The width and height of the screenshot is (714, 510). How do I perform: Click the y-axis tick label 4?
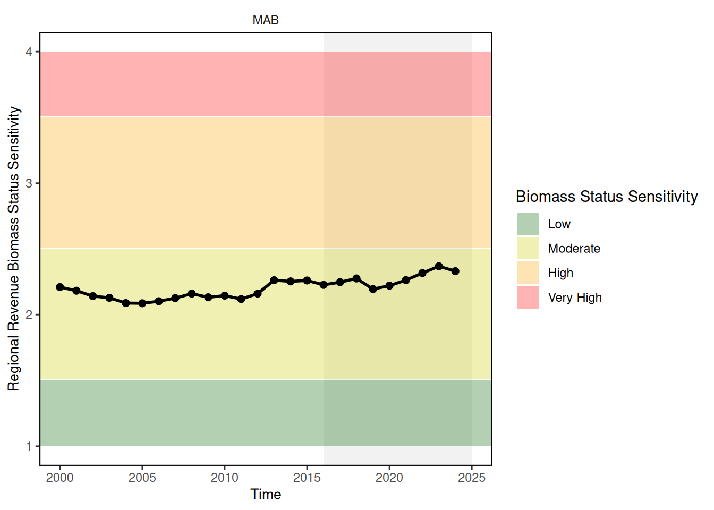[x=29, y=52]
